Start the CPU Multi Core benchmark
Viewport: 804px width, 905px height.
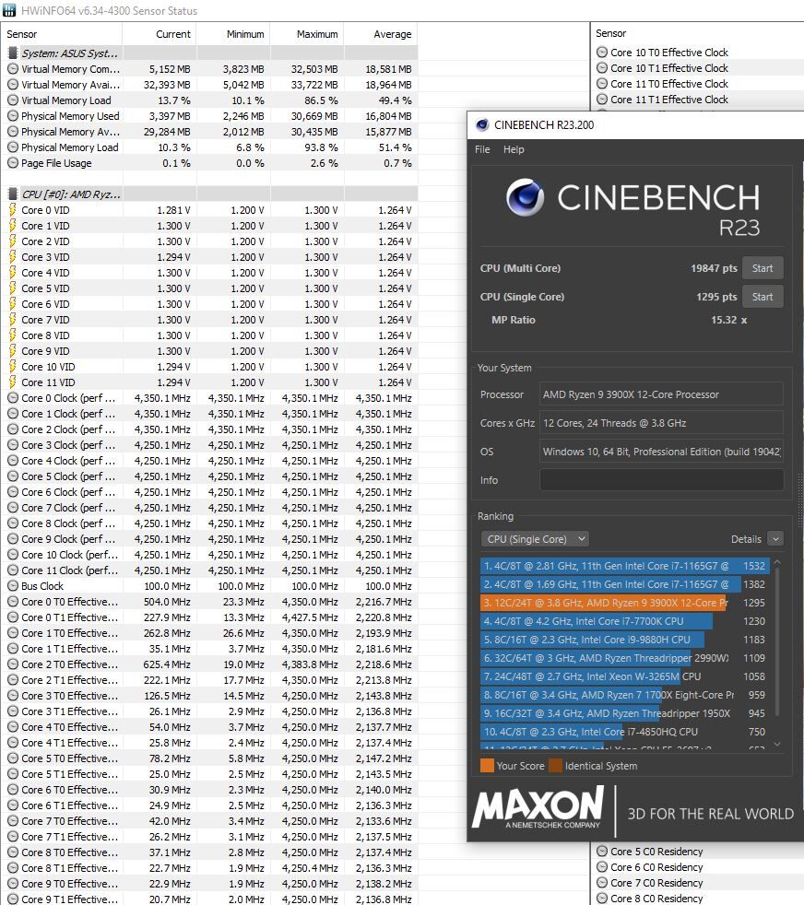[763, 268]
